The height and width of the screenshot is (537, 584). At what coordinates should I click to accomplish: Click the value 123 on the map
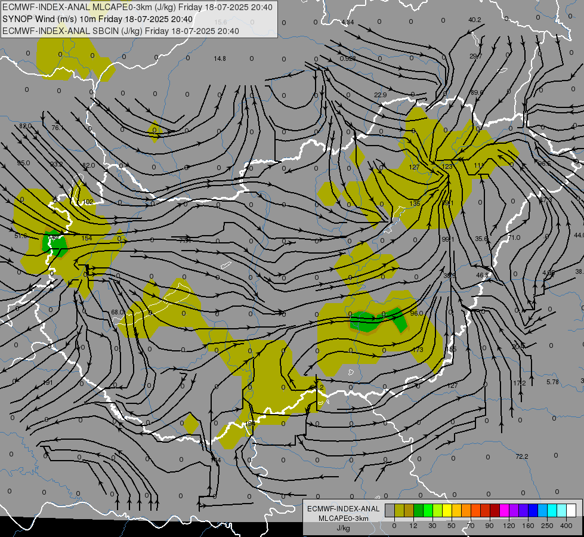tap(447, 166)
